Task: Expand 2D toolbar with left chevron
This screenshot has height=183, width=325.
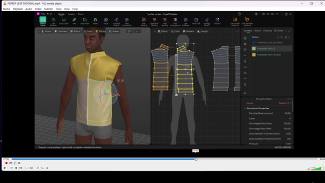Action: tap(155, 32)
